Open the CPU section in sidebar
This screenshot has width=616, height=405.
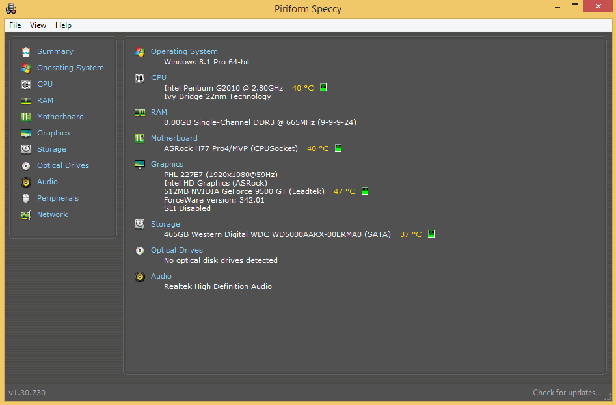(45, 84)
